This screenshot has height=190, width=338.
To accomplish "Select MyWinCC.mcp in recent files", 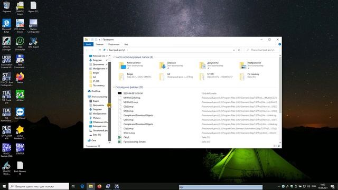I will 130,102.
